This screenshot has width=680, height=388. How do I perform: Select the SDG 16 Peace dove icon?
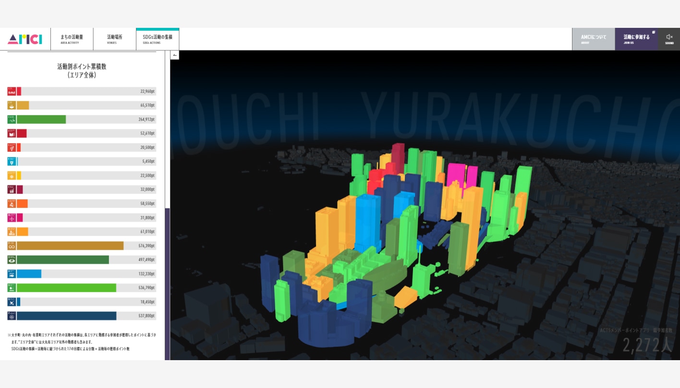12,302
